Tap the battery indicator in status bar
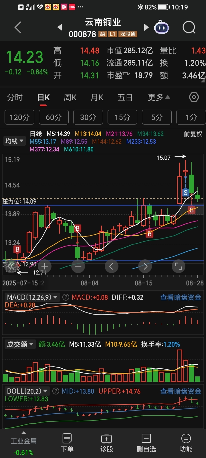The height and width of the screenshot is (458, 206). point(164,7)
